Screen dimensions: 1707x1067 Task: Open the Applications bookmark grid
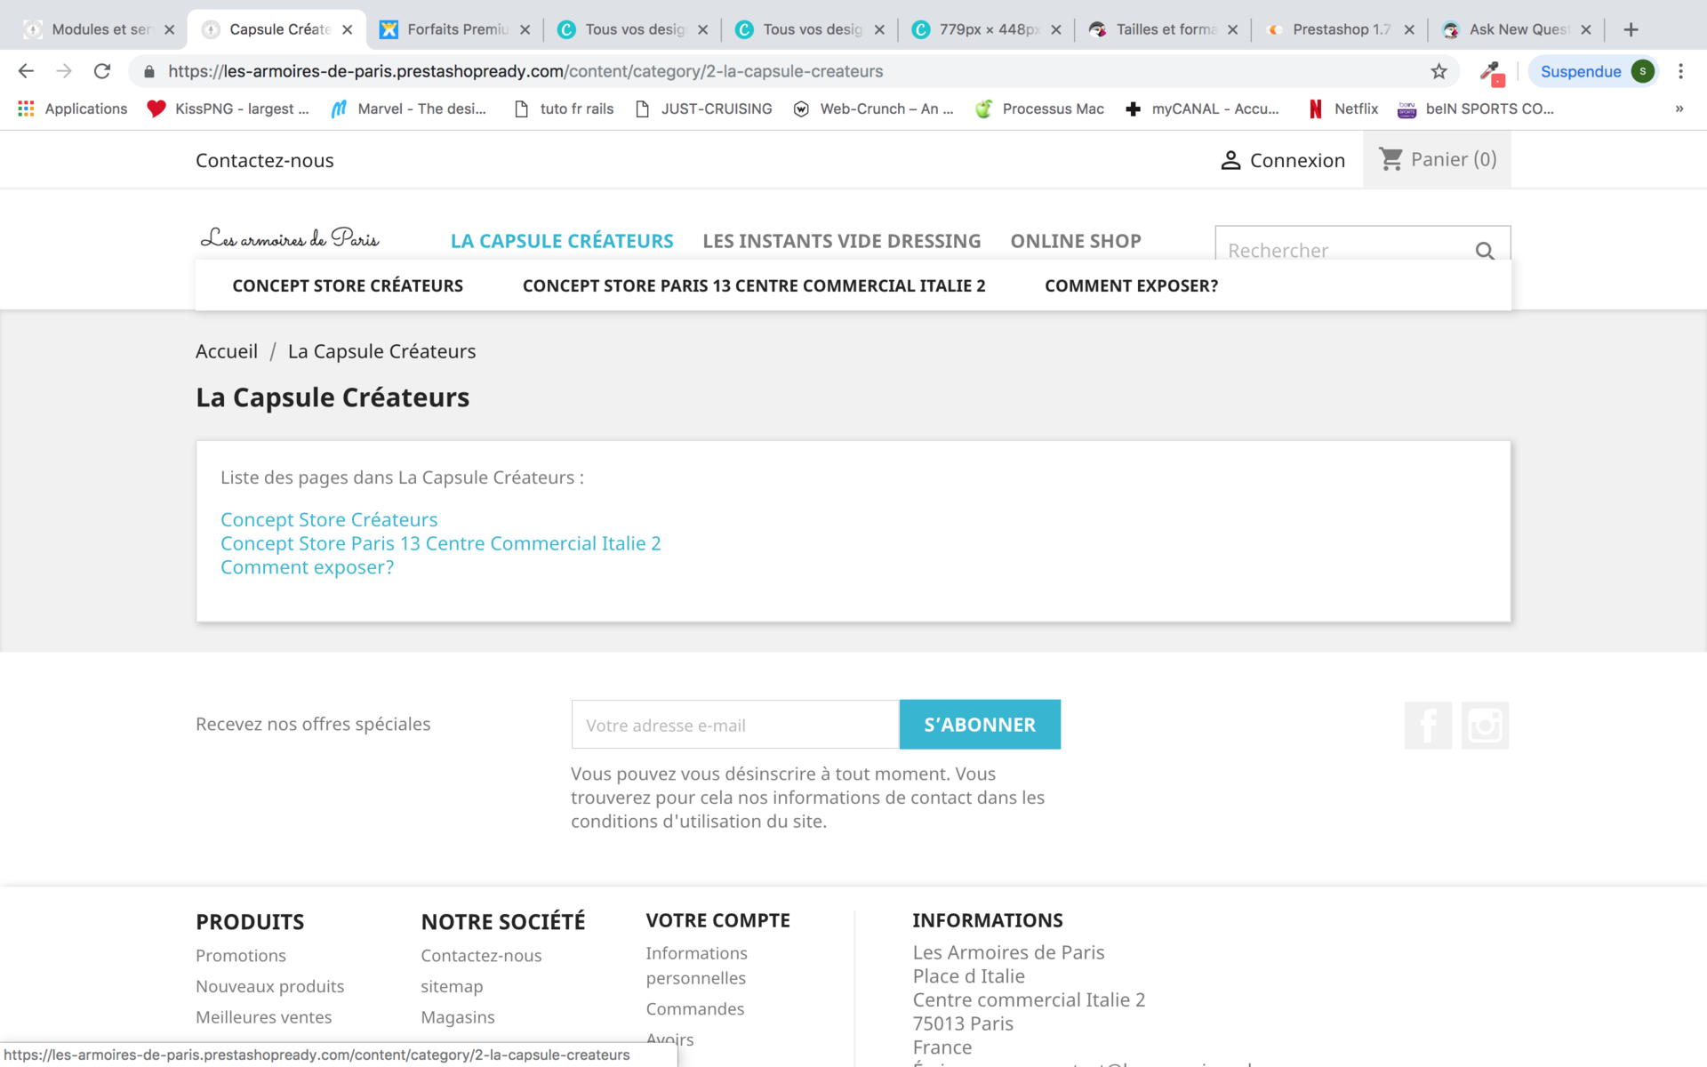tap(73, 108)
